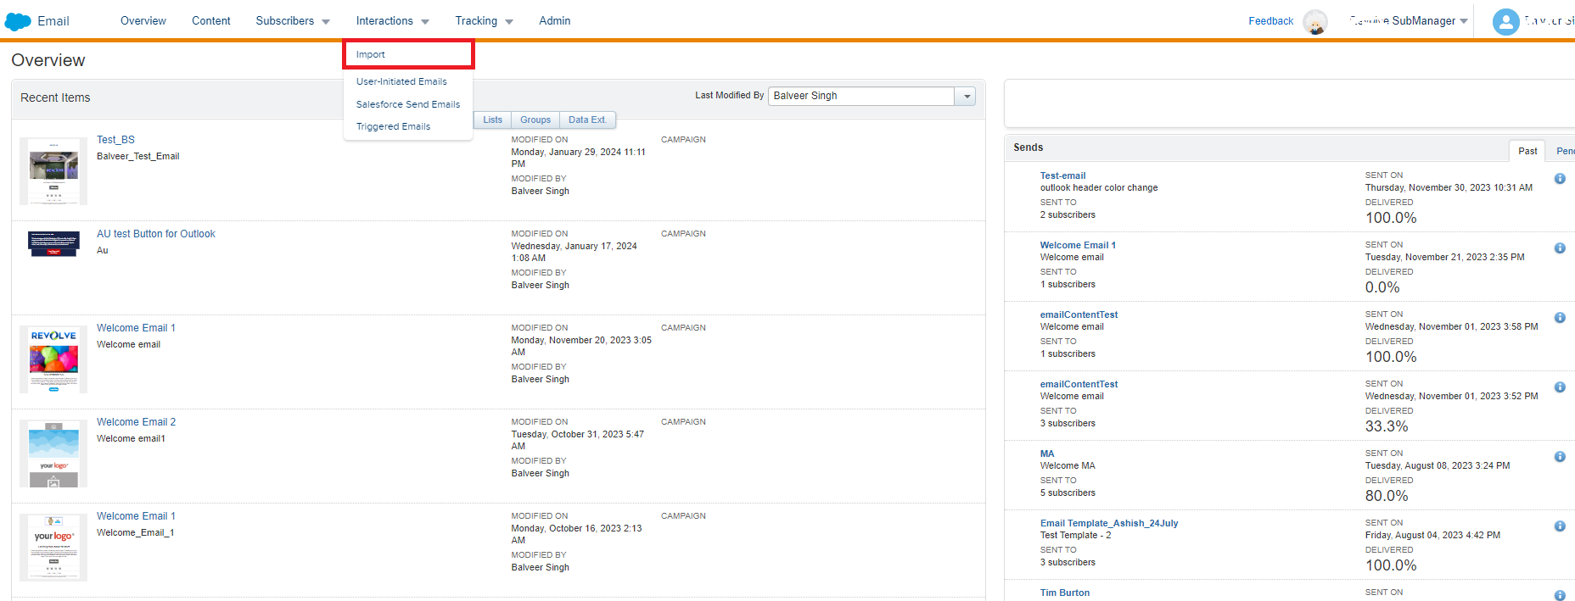Click the 80.0% delivered value for MA

coord(1387,496)
